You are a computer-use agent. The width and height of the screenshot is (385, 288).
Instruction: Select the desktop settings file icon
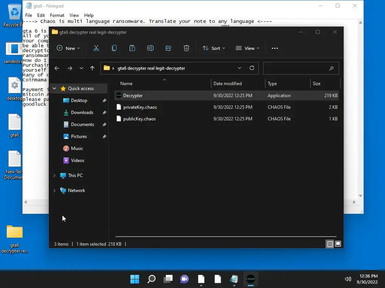(15, 88)
